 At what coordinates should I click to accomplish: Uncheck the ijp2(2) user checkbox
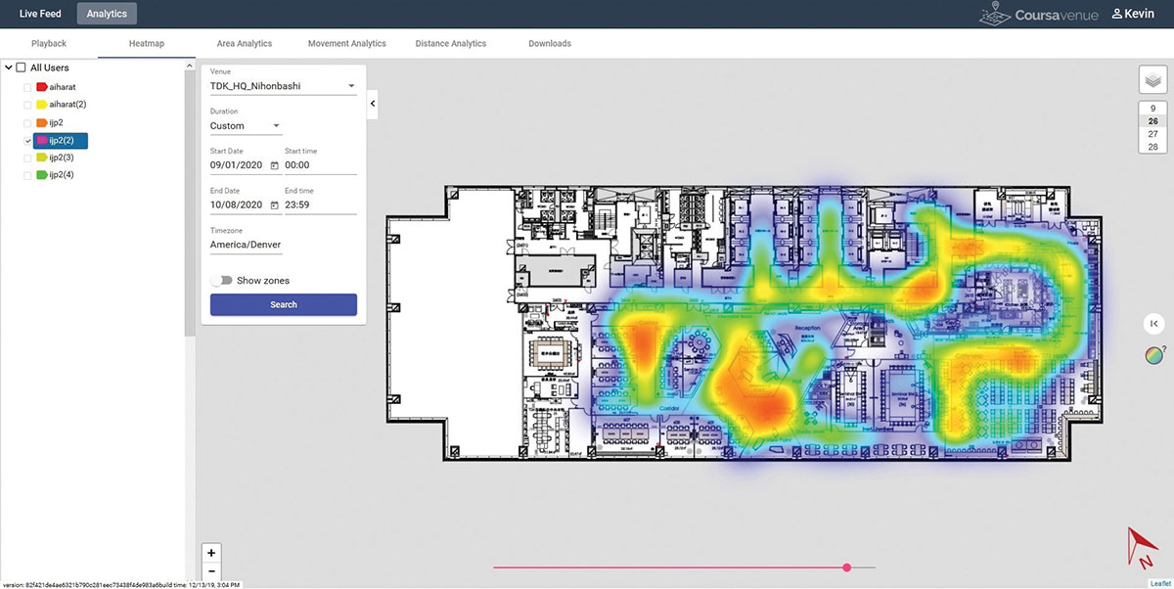click(x=28, y=140)
